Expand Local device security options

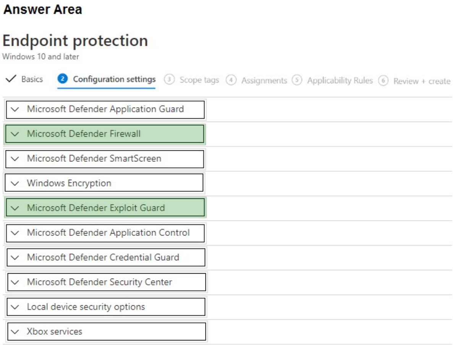[106, 307]
